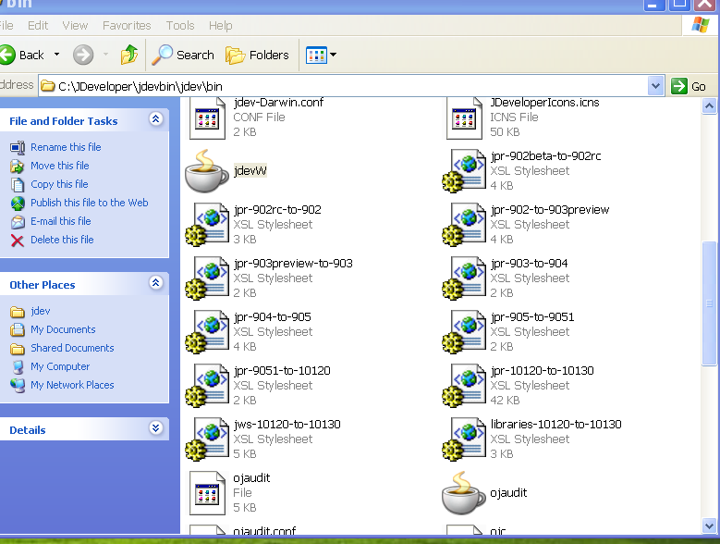The height and width of the screenshot is (544, 720).
Task: Select jpr-9051-to-10120 stylesheet icon
Action: (207, 386)
